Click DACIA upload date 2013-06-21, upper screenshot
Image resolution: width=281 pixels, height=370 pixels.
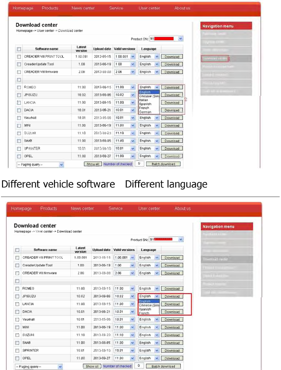tap(102, 110)
